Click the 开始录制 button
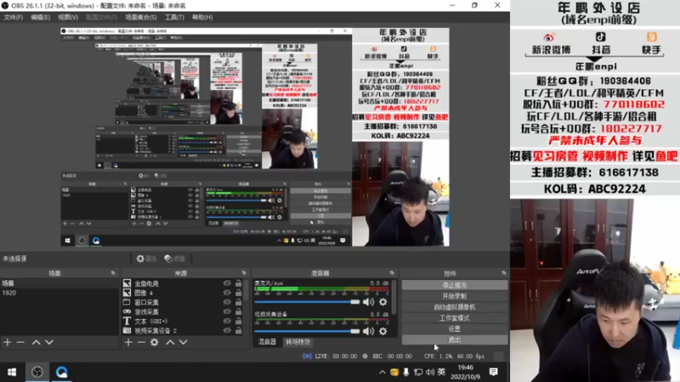 coord(455,296)
